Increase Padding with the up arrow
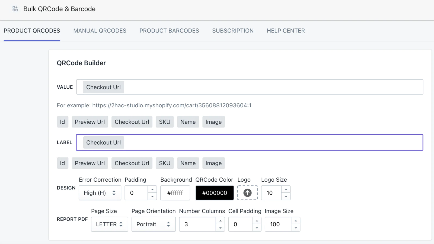 point(152,190)
